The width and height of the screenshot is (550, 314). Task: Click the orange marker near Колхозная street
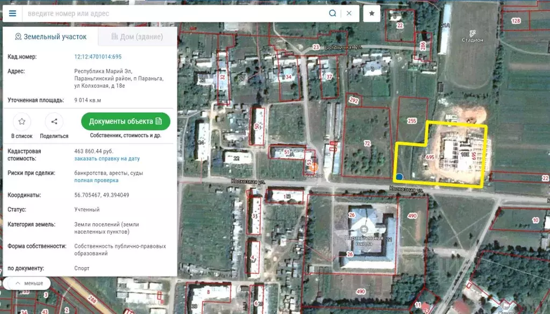pyautogui.click(x=312, y=168)
